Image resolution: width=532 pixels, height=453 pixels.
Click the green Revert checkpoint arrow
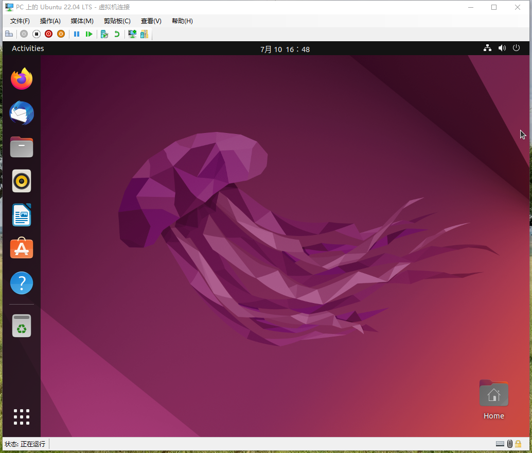[117, 34]
